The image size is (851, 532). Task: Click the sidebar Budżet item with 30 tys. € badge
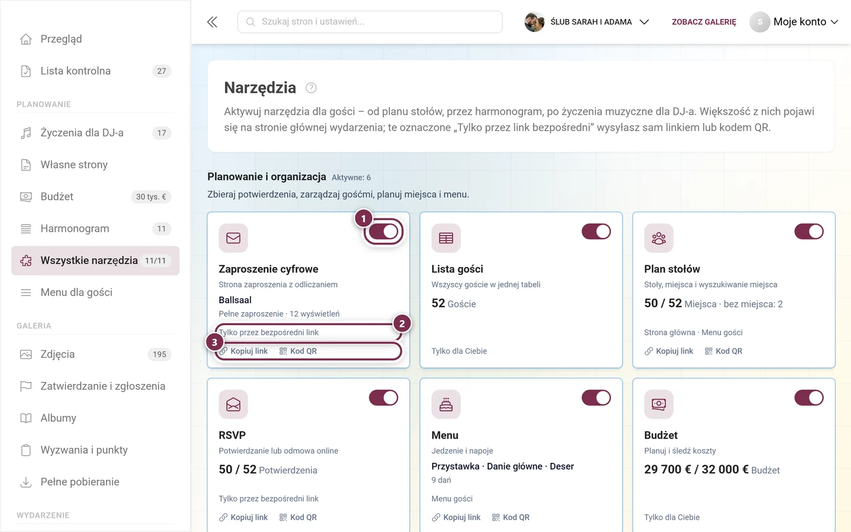pos(95,197)
